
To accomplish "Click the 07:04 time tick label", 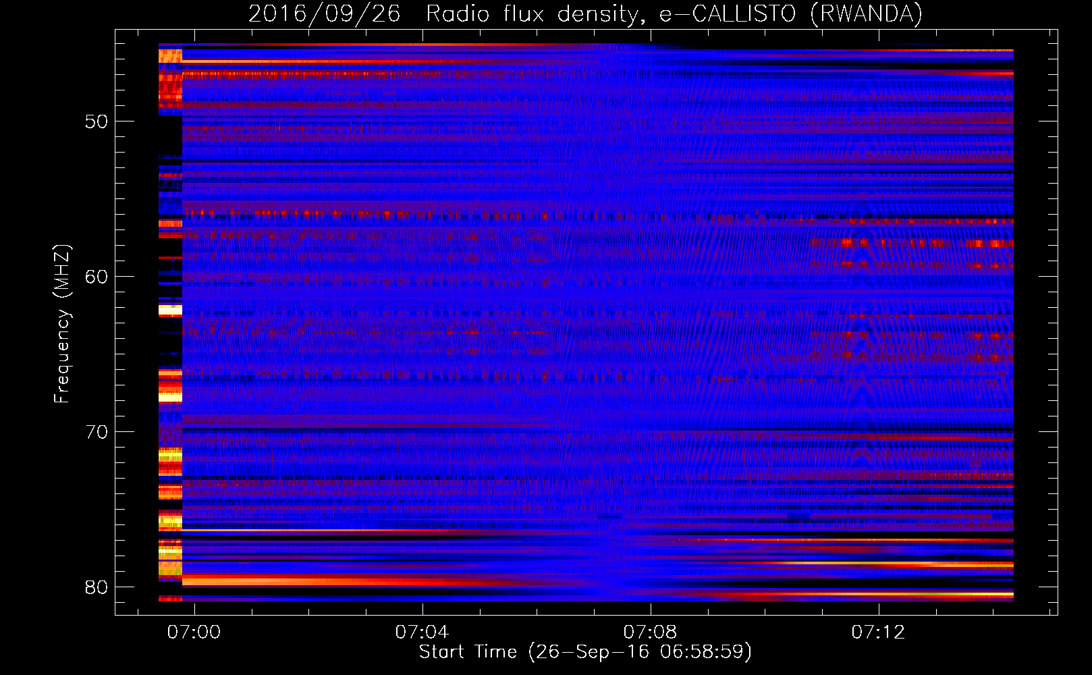I will click(422, 632).
